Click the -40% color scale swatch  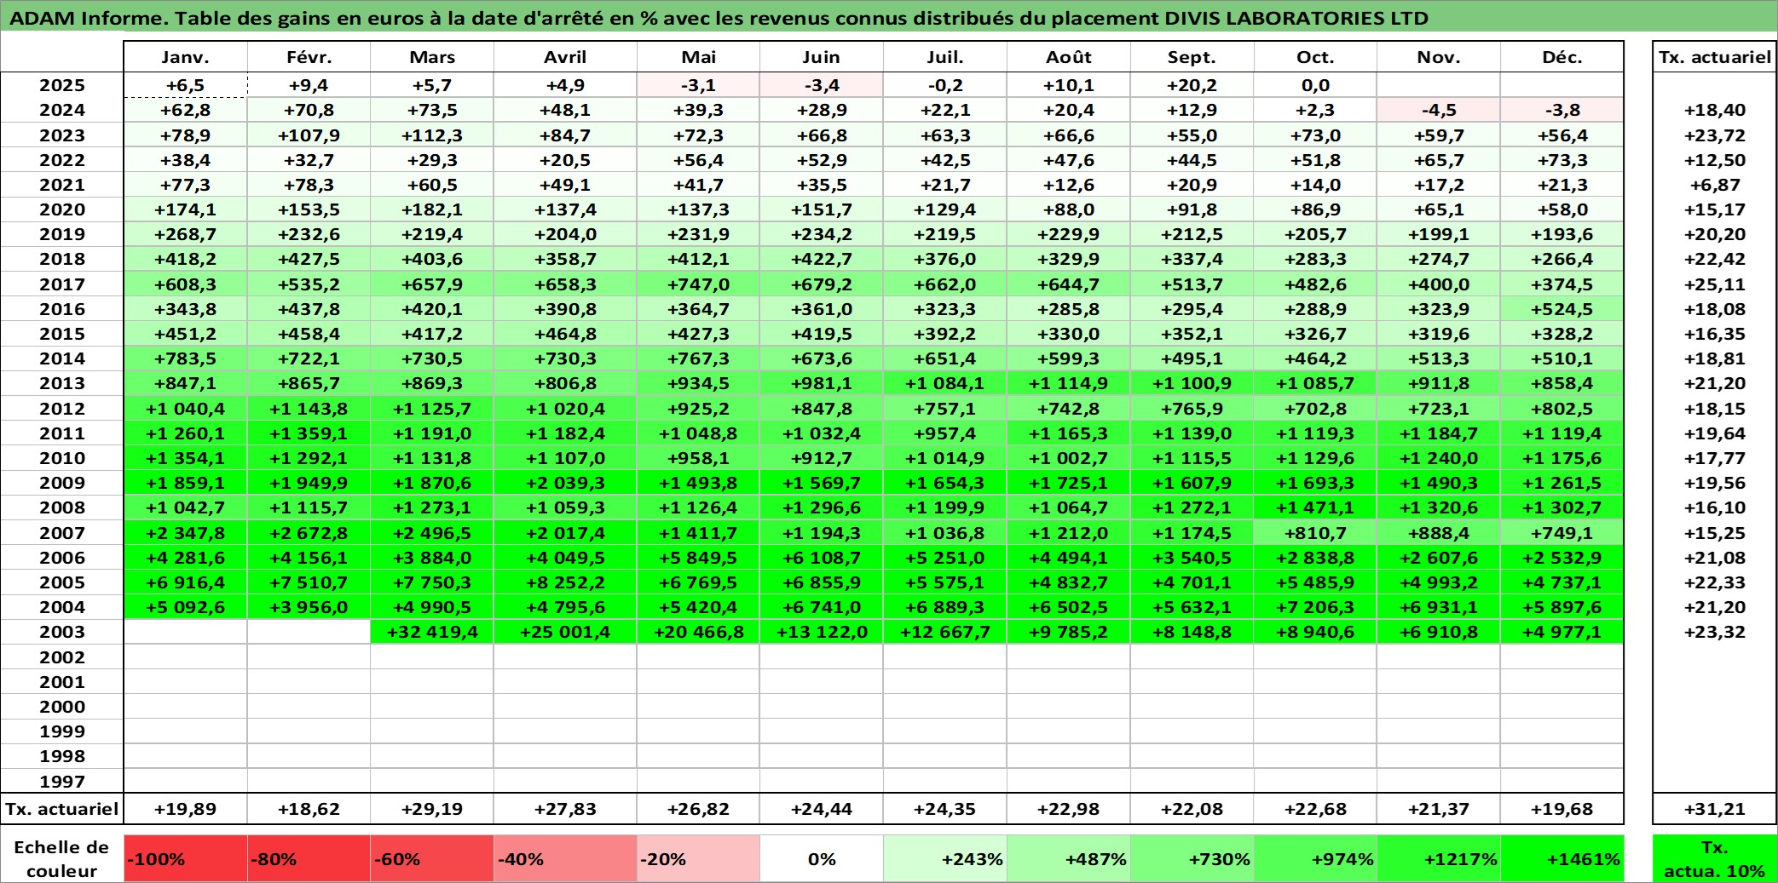pos(565,858)
